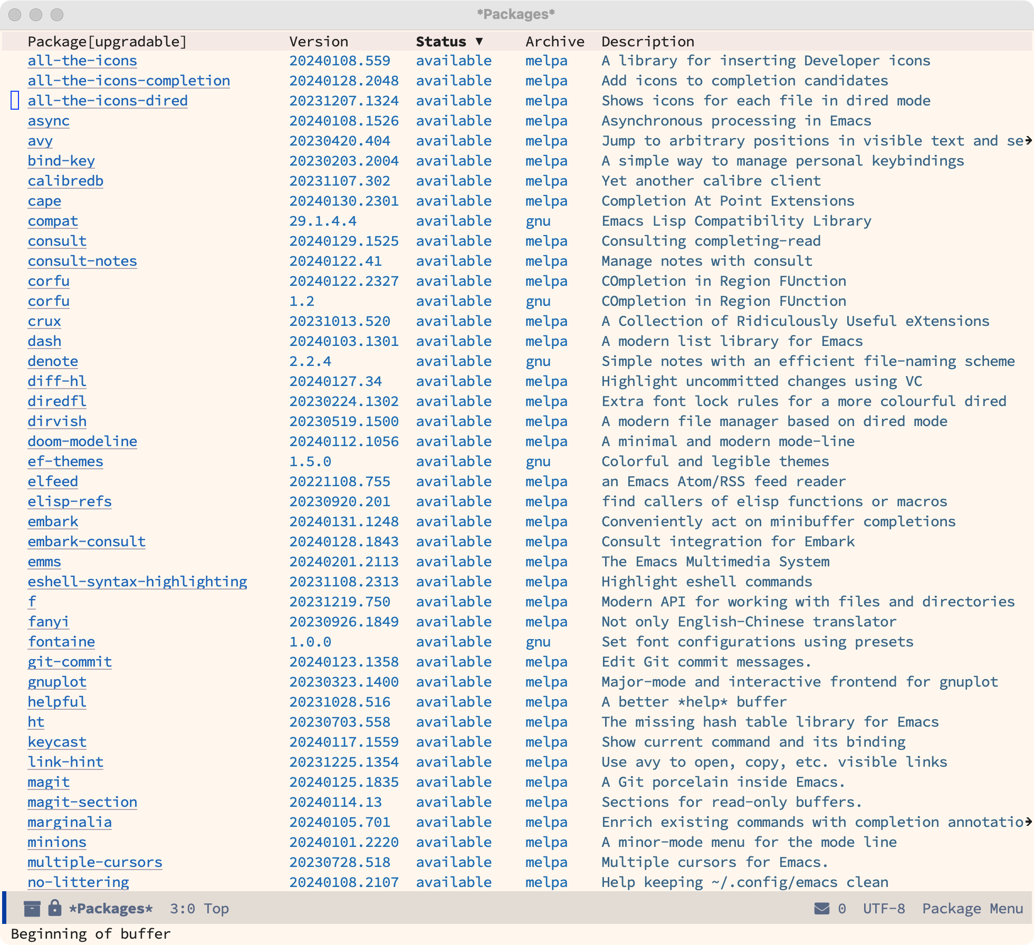Open the diredfl package link
1034x945 pixels.
pos(57,401)
